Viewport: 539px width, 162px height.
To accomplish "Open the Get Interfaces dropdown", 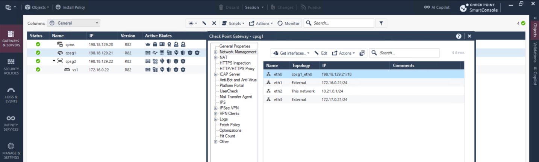I will point(291,53).
